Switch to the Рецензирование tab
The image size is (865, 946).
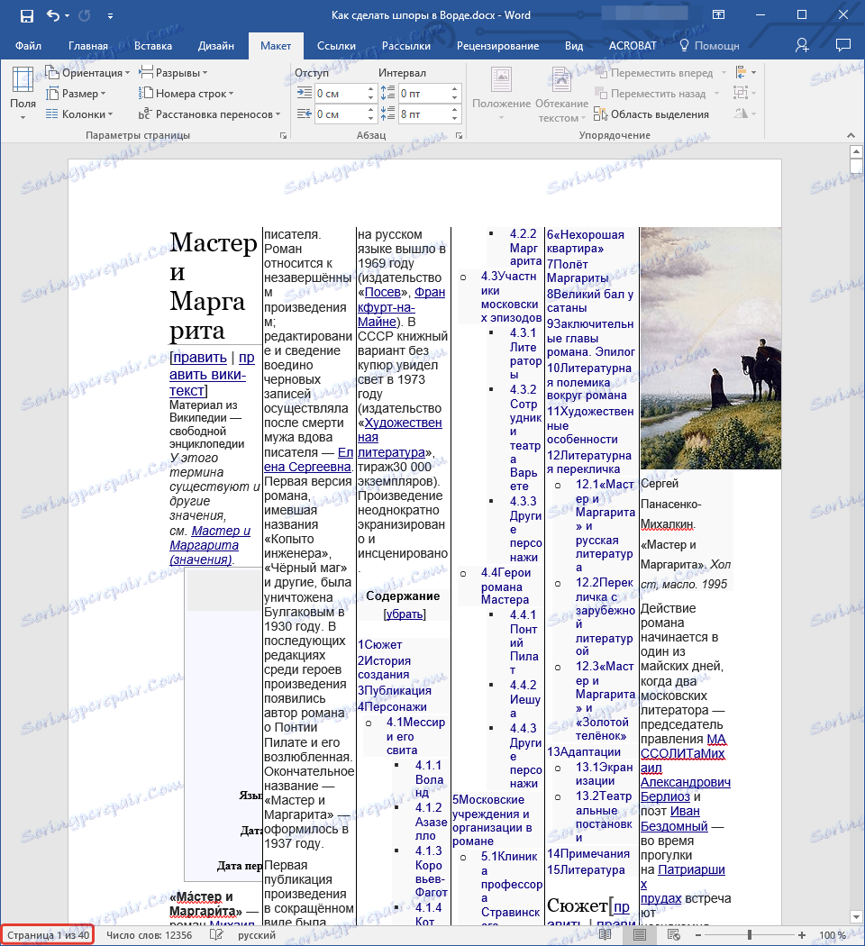tap(497, 46)
